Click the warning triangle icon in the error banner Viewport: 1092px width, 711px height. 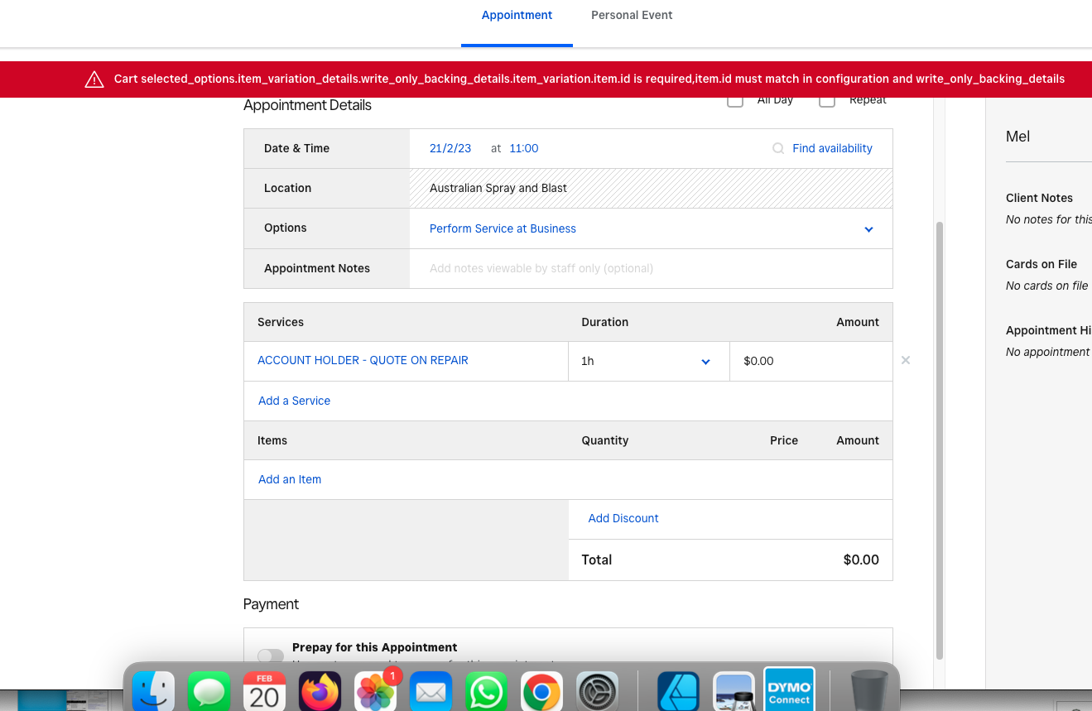(x=94, y=79)
